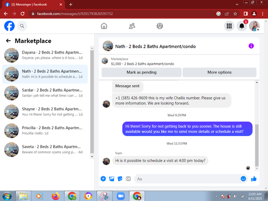Image resolution: width=268 pixels, height=201 pixels.
Task: Select the Messenger | Facebook tab
Action: pos(33,5)
